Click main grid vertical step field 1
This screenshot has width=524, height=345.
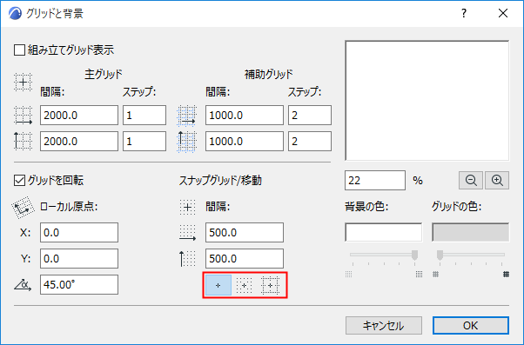[x=144, y=141]
